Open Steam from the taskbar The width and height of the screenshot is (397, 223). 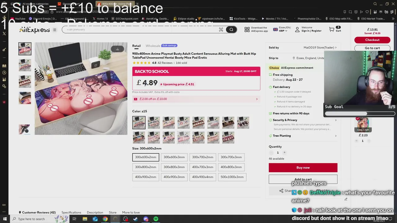point(136,219)
